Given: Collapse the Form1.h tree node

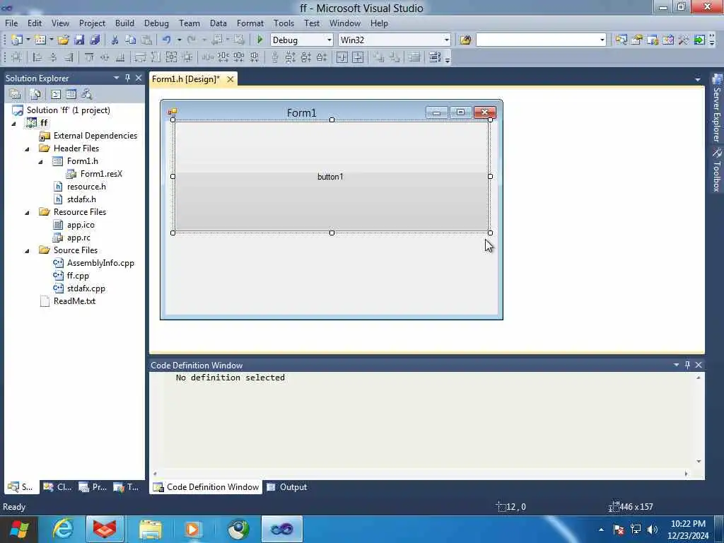Looking at the screenshot, I should [x=40, y=162].
